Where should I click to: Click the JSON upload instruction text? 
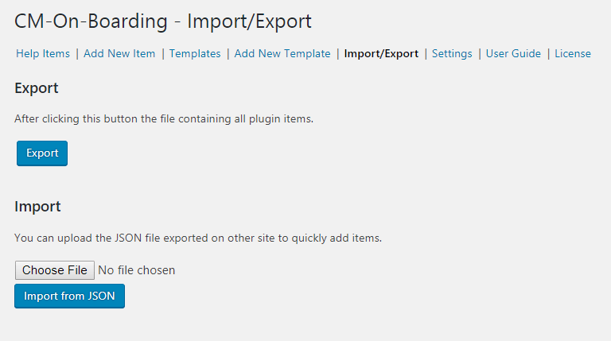(x=198, y=238)
